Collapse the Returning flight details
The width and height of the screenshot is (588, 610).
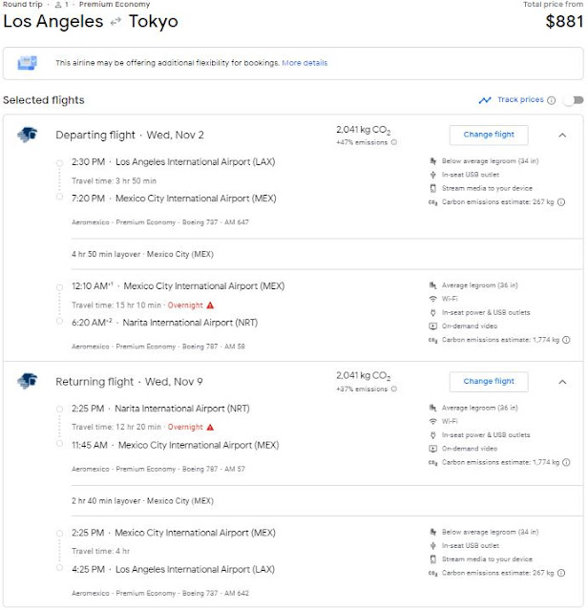pyautogui.click(x=562, y=382)
